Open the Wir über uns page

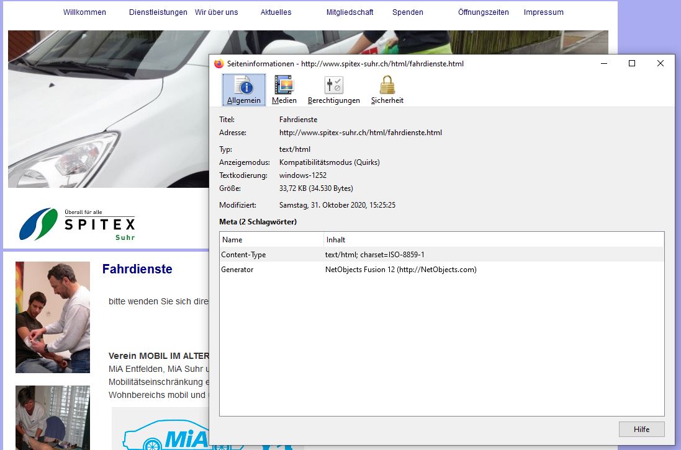(x=216, y=12)
